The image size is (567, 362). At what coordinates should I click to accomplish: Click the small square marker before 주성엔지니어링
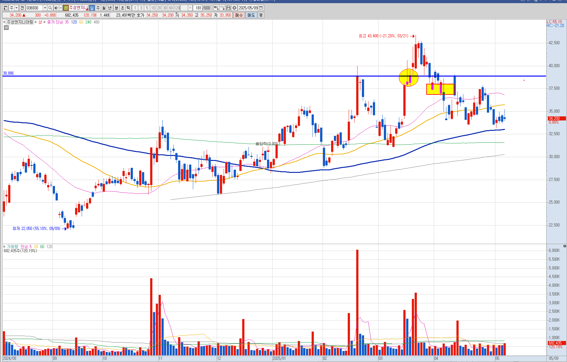click(4, 22)
